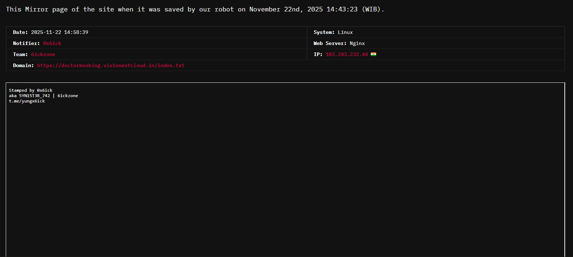The width and height of the screenshot is (573, 257).
Task: Click the 'System:' field label
Action: pyautogui.click(x=324, y=32)
